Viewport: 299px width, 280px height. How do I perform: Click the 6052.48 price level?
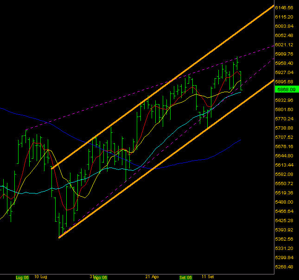click(x=284, y=35)
